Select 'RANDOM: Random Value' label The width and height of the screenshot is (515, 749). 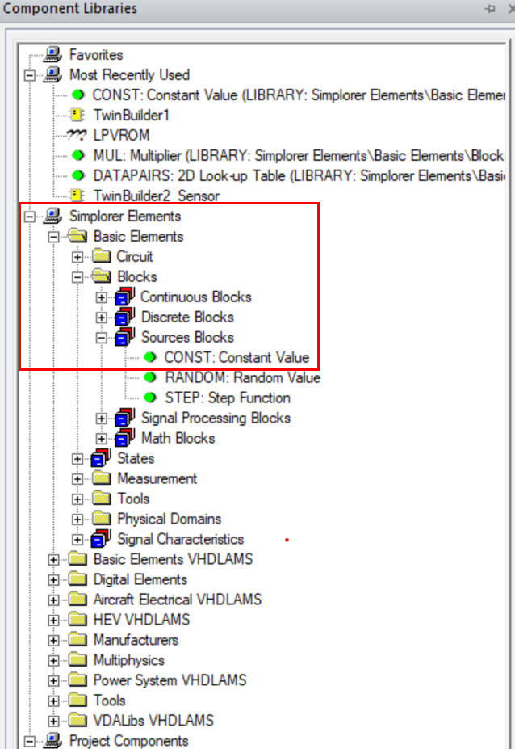click(x=242, y=377)
